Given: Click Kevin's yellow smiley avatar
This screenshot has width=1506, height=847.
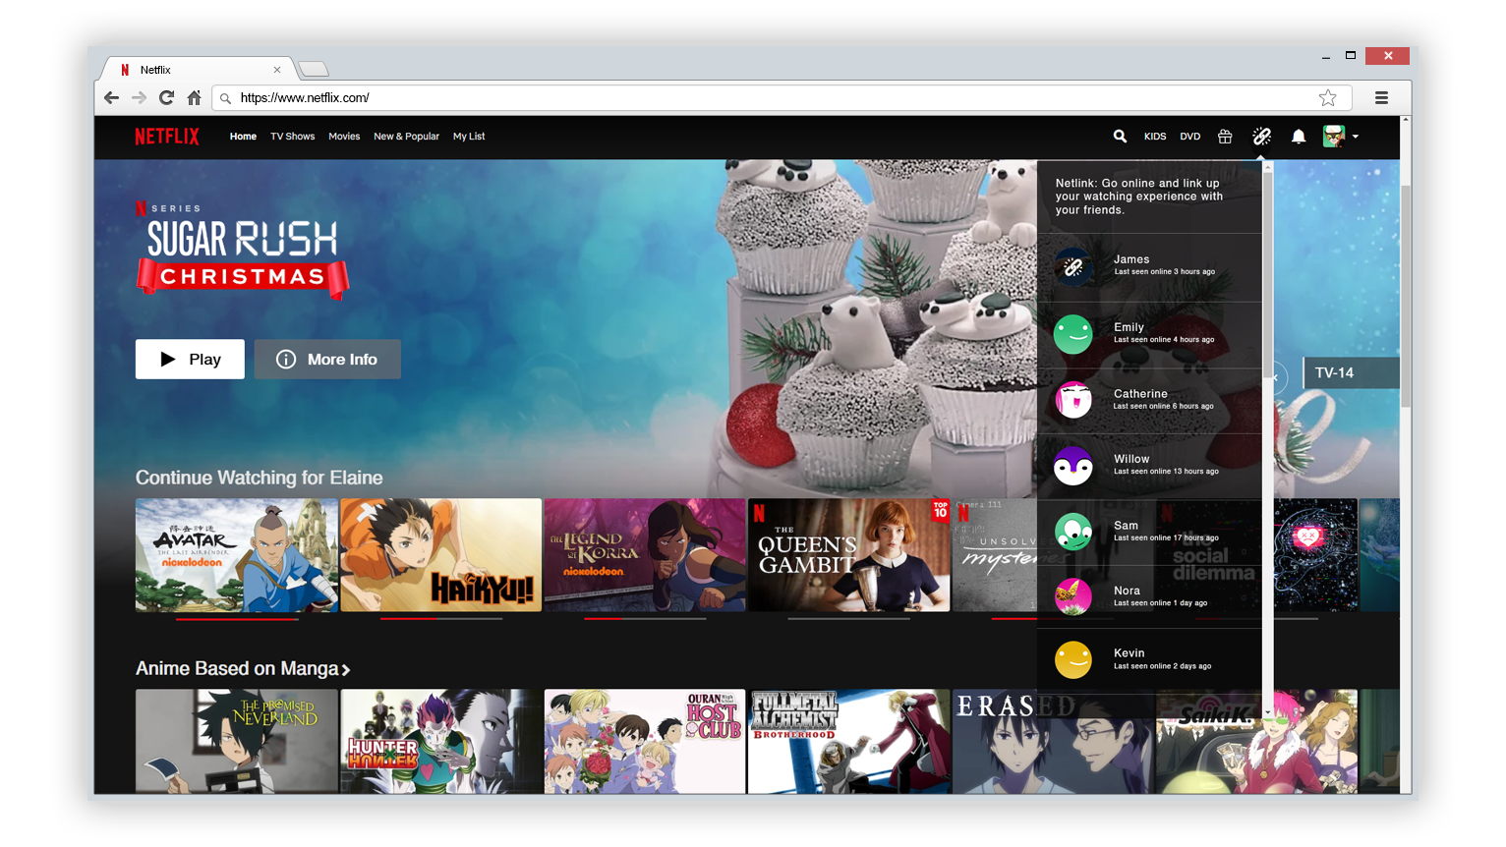Looking at the screenshot, I should point(1073,660).
